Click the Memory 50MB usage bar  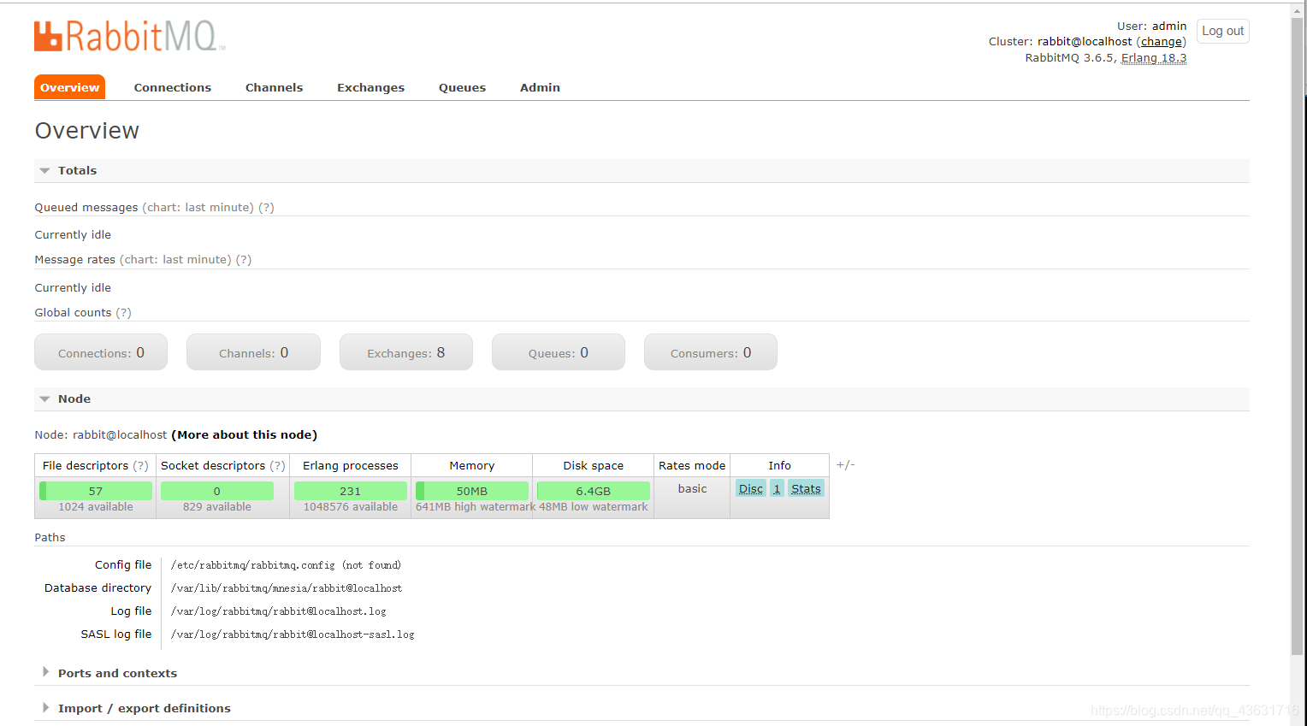pos(472,491)
